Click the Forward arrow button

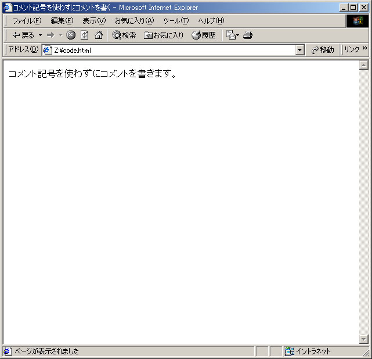point(50,35)
